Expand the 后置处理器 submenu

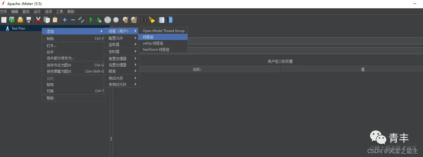121,65
